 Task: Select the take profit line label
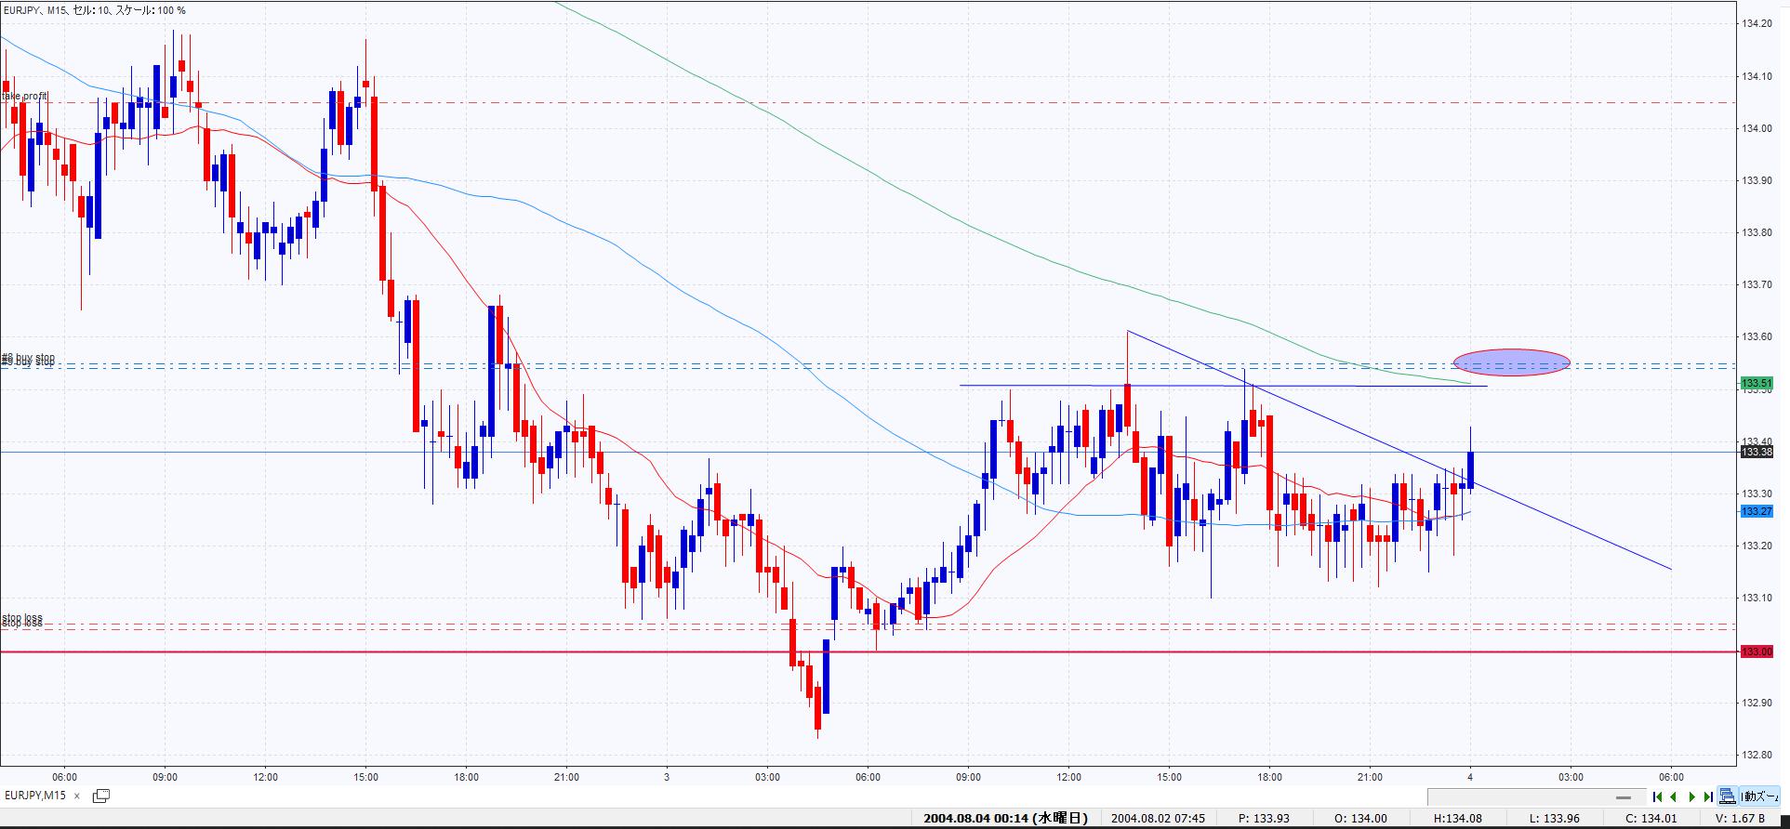25,97
